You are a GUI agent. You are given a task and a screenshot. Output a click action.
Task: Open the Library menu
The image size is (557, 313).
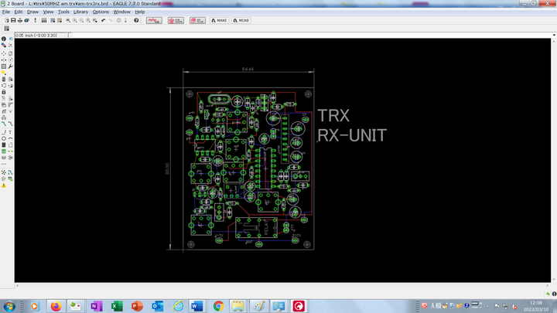pyautogui.click(x=80, y=12)
